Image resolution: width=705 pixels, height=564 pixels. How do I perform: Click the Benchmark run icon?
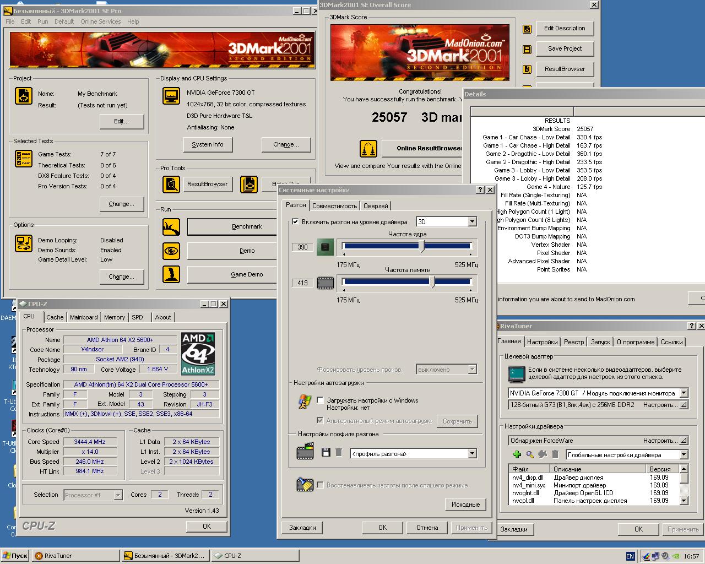click(x=171, y=226)
